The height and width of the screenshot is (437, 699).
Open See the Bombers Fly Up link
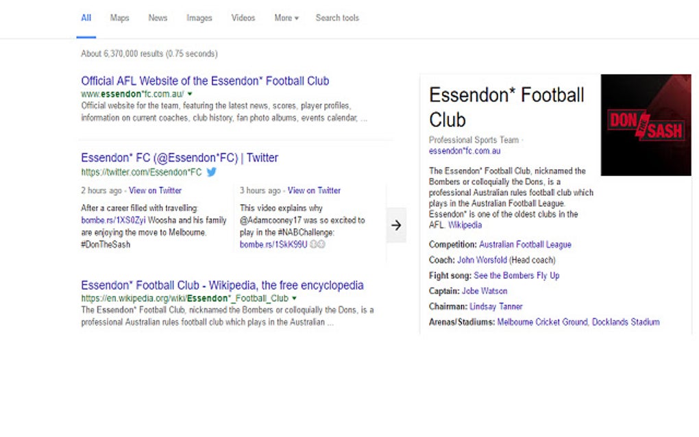pos(517,275)
